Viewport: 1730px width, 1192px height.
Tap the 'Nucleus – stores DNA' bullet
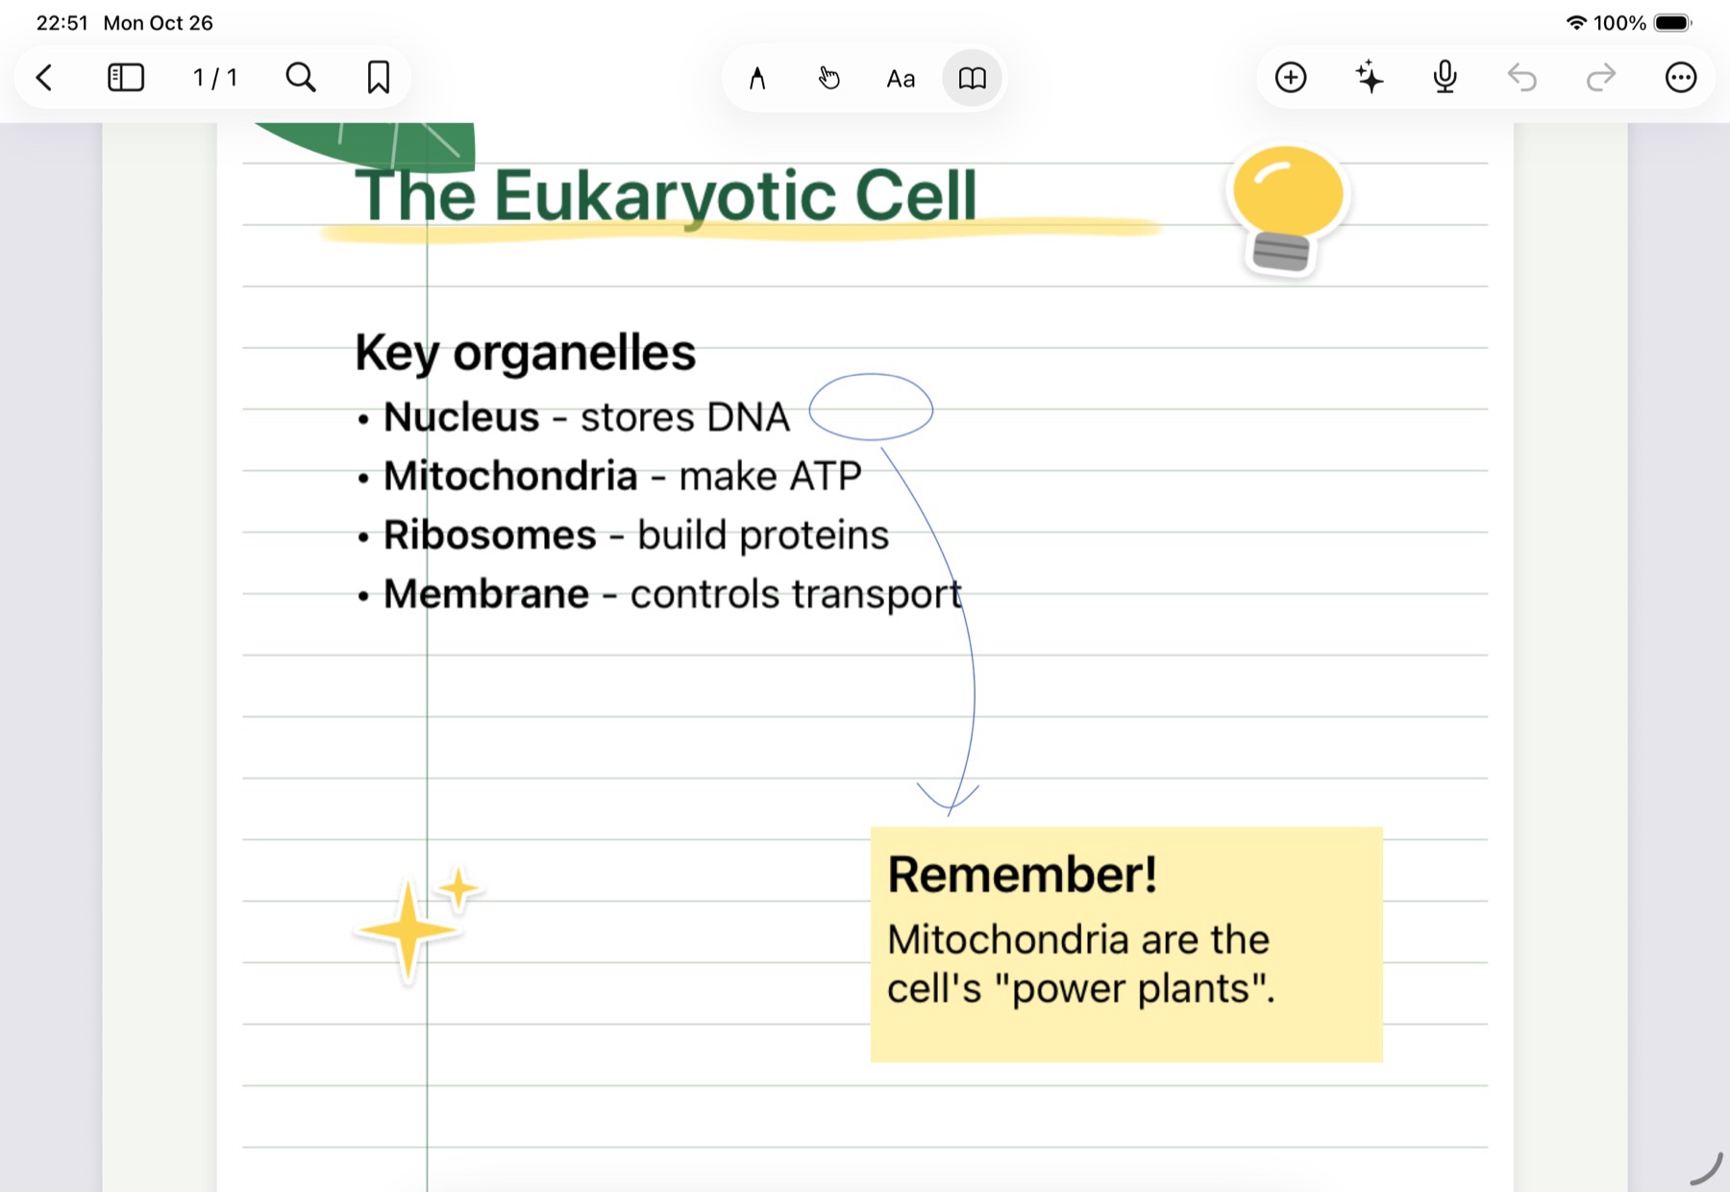coord(573,417)
